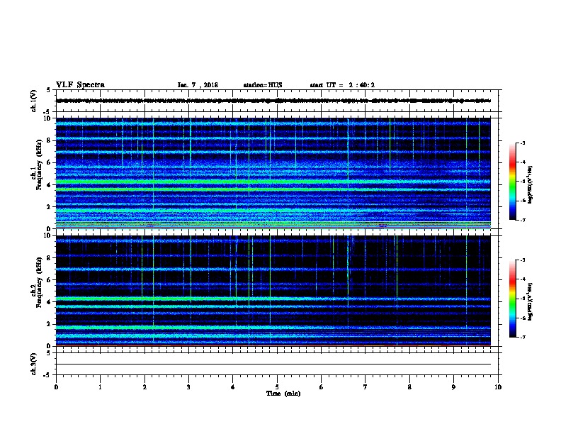Click the "3" tick on Time axis

[188, 387]
